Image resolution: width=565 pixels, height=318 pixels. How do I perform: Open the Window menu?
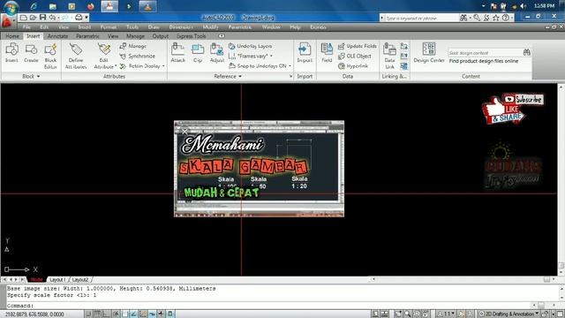click(x=271, y=27)
